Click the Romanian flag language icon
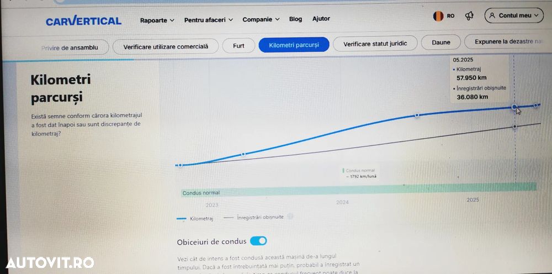This screenshot has width=552, height=274. tap(438, 16)
